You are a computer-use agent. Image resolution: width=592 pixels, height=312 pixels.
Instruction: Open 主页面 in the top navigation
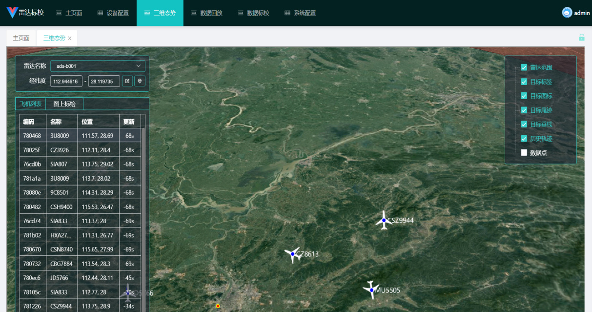[x=69, y=13]
